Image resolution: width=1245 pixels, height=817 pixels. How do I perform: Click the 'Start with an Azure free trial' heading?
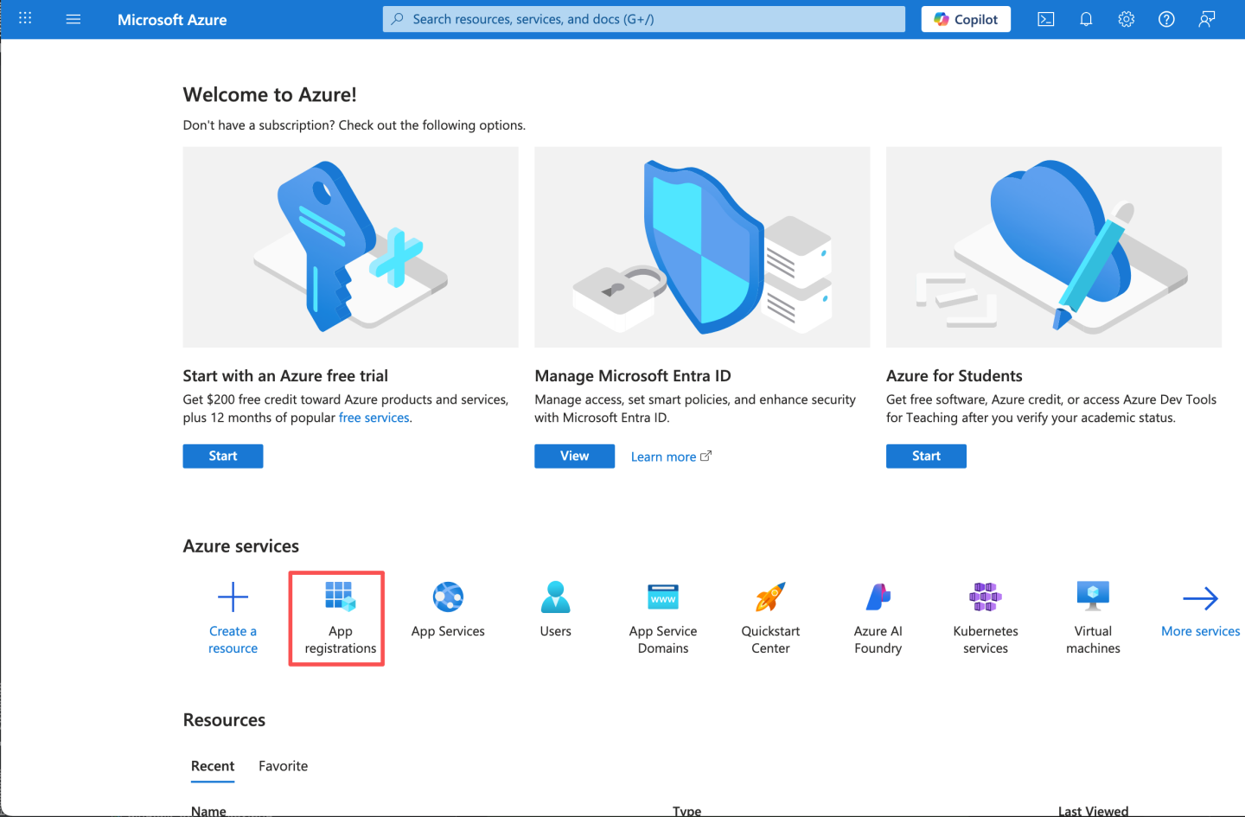click(x=285, y=376)
